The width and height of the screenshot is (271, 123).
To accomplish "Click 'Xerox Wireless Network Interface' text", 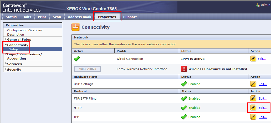I will 142,69.
